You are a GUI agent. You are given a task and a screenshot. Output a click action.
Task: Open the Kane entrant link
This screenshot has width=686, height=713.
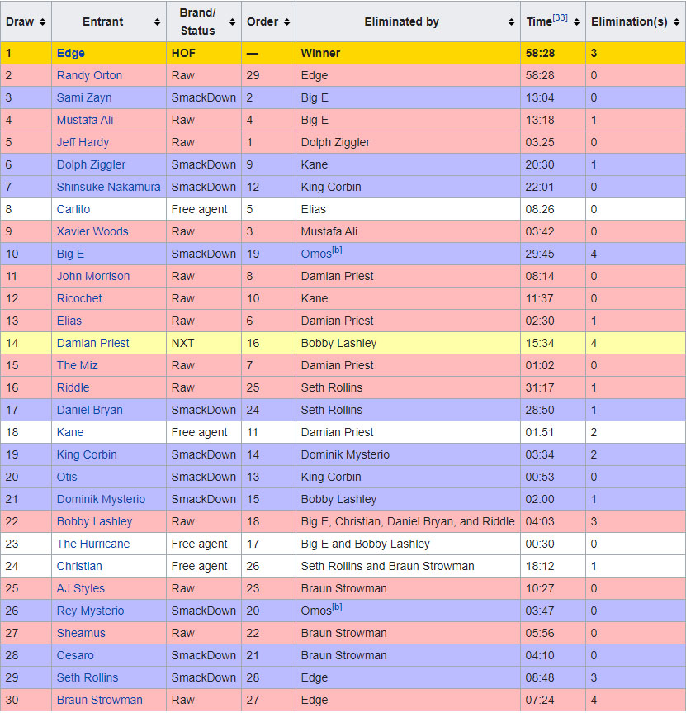(x=70, y=432)
